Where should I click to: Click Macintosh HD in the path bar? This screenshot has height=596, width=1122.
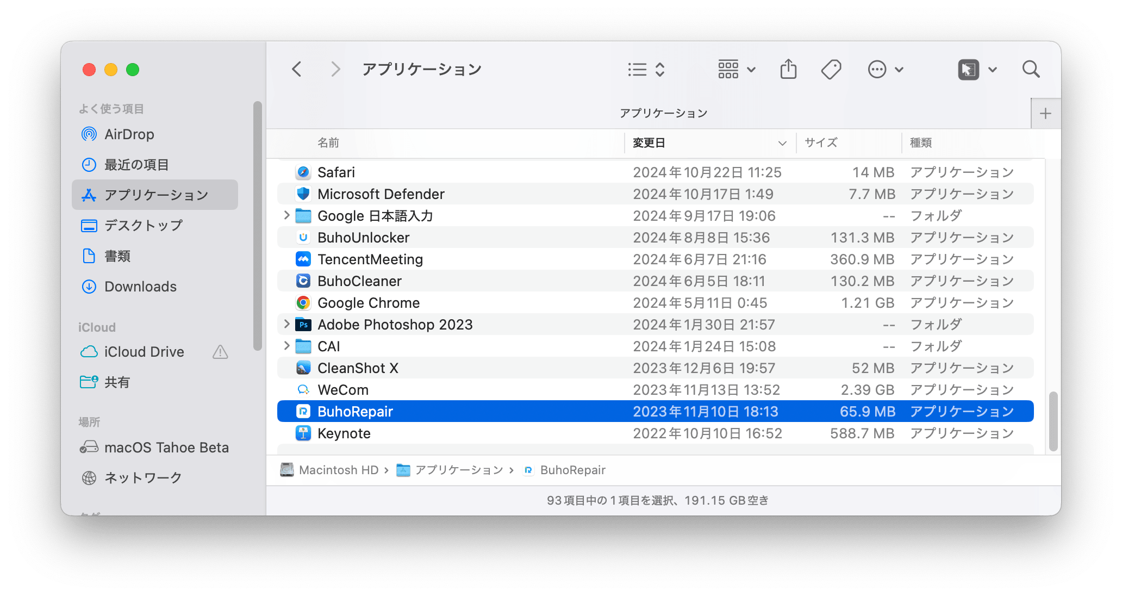(x=329, y=470)
